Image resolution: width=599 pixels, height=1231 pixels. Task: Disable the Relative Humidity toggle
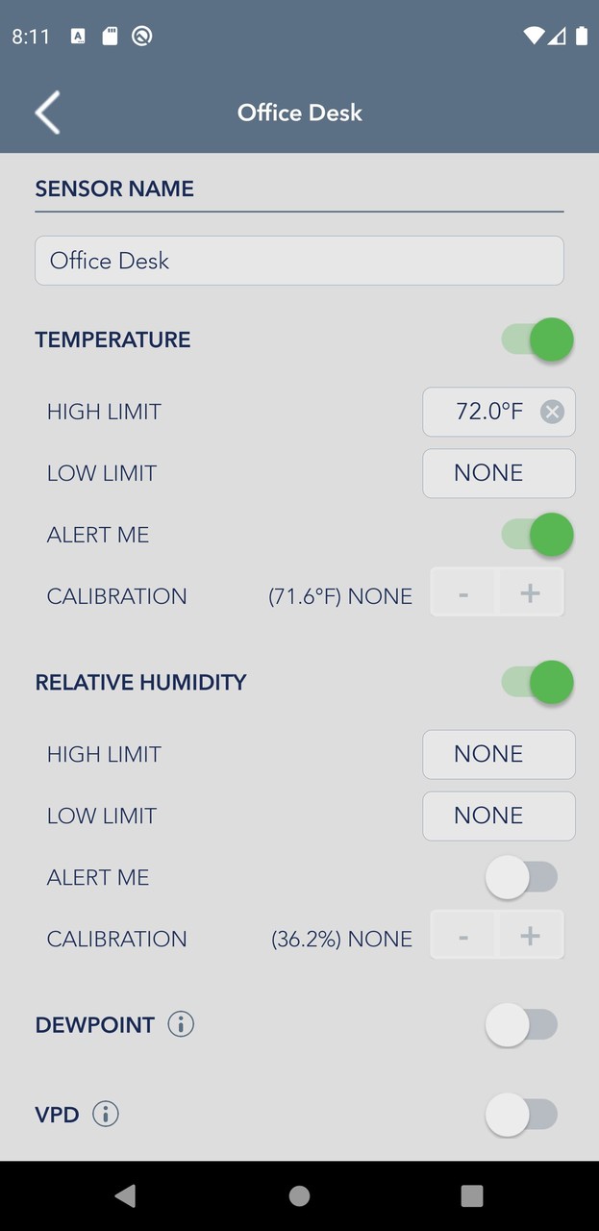537,682
